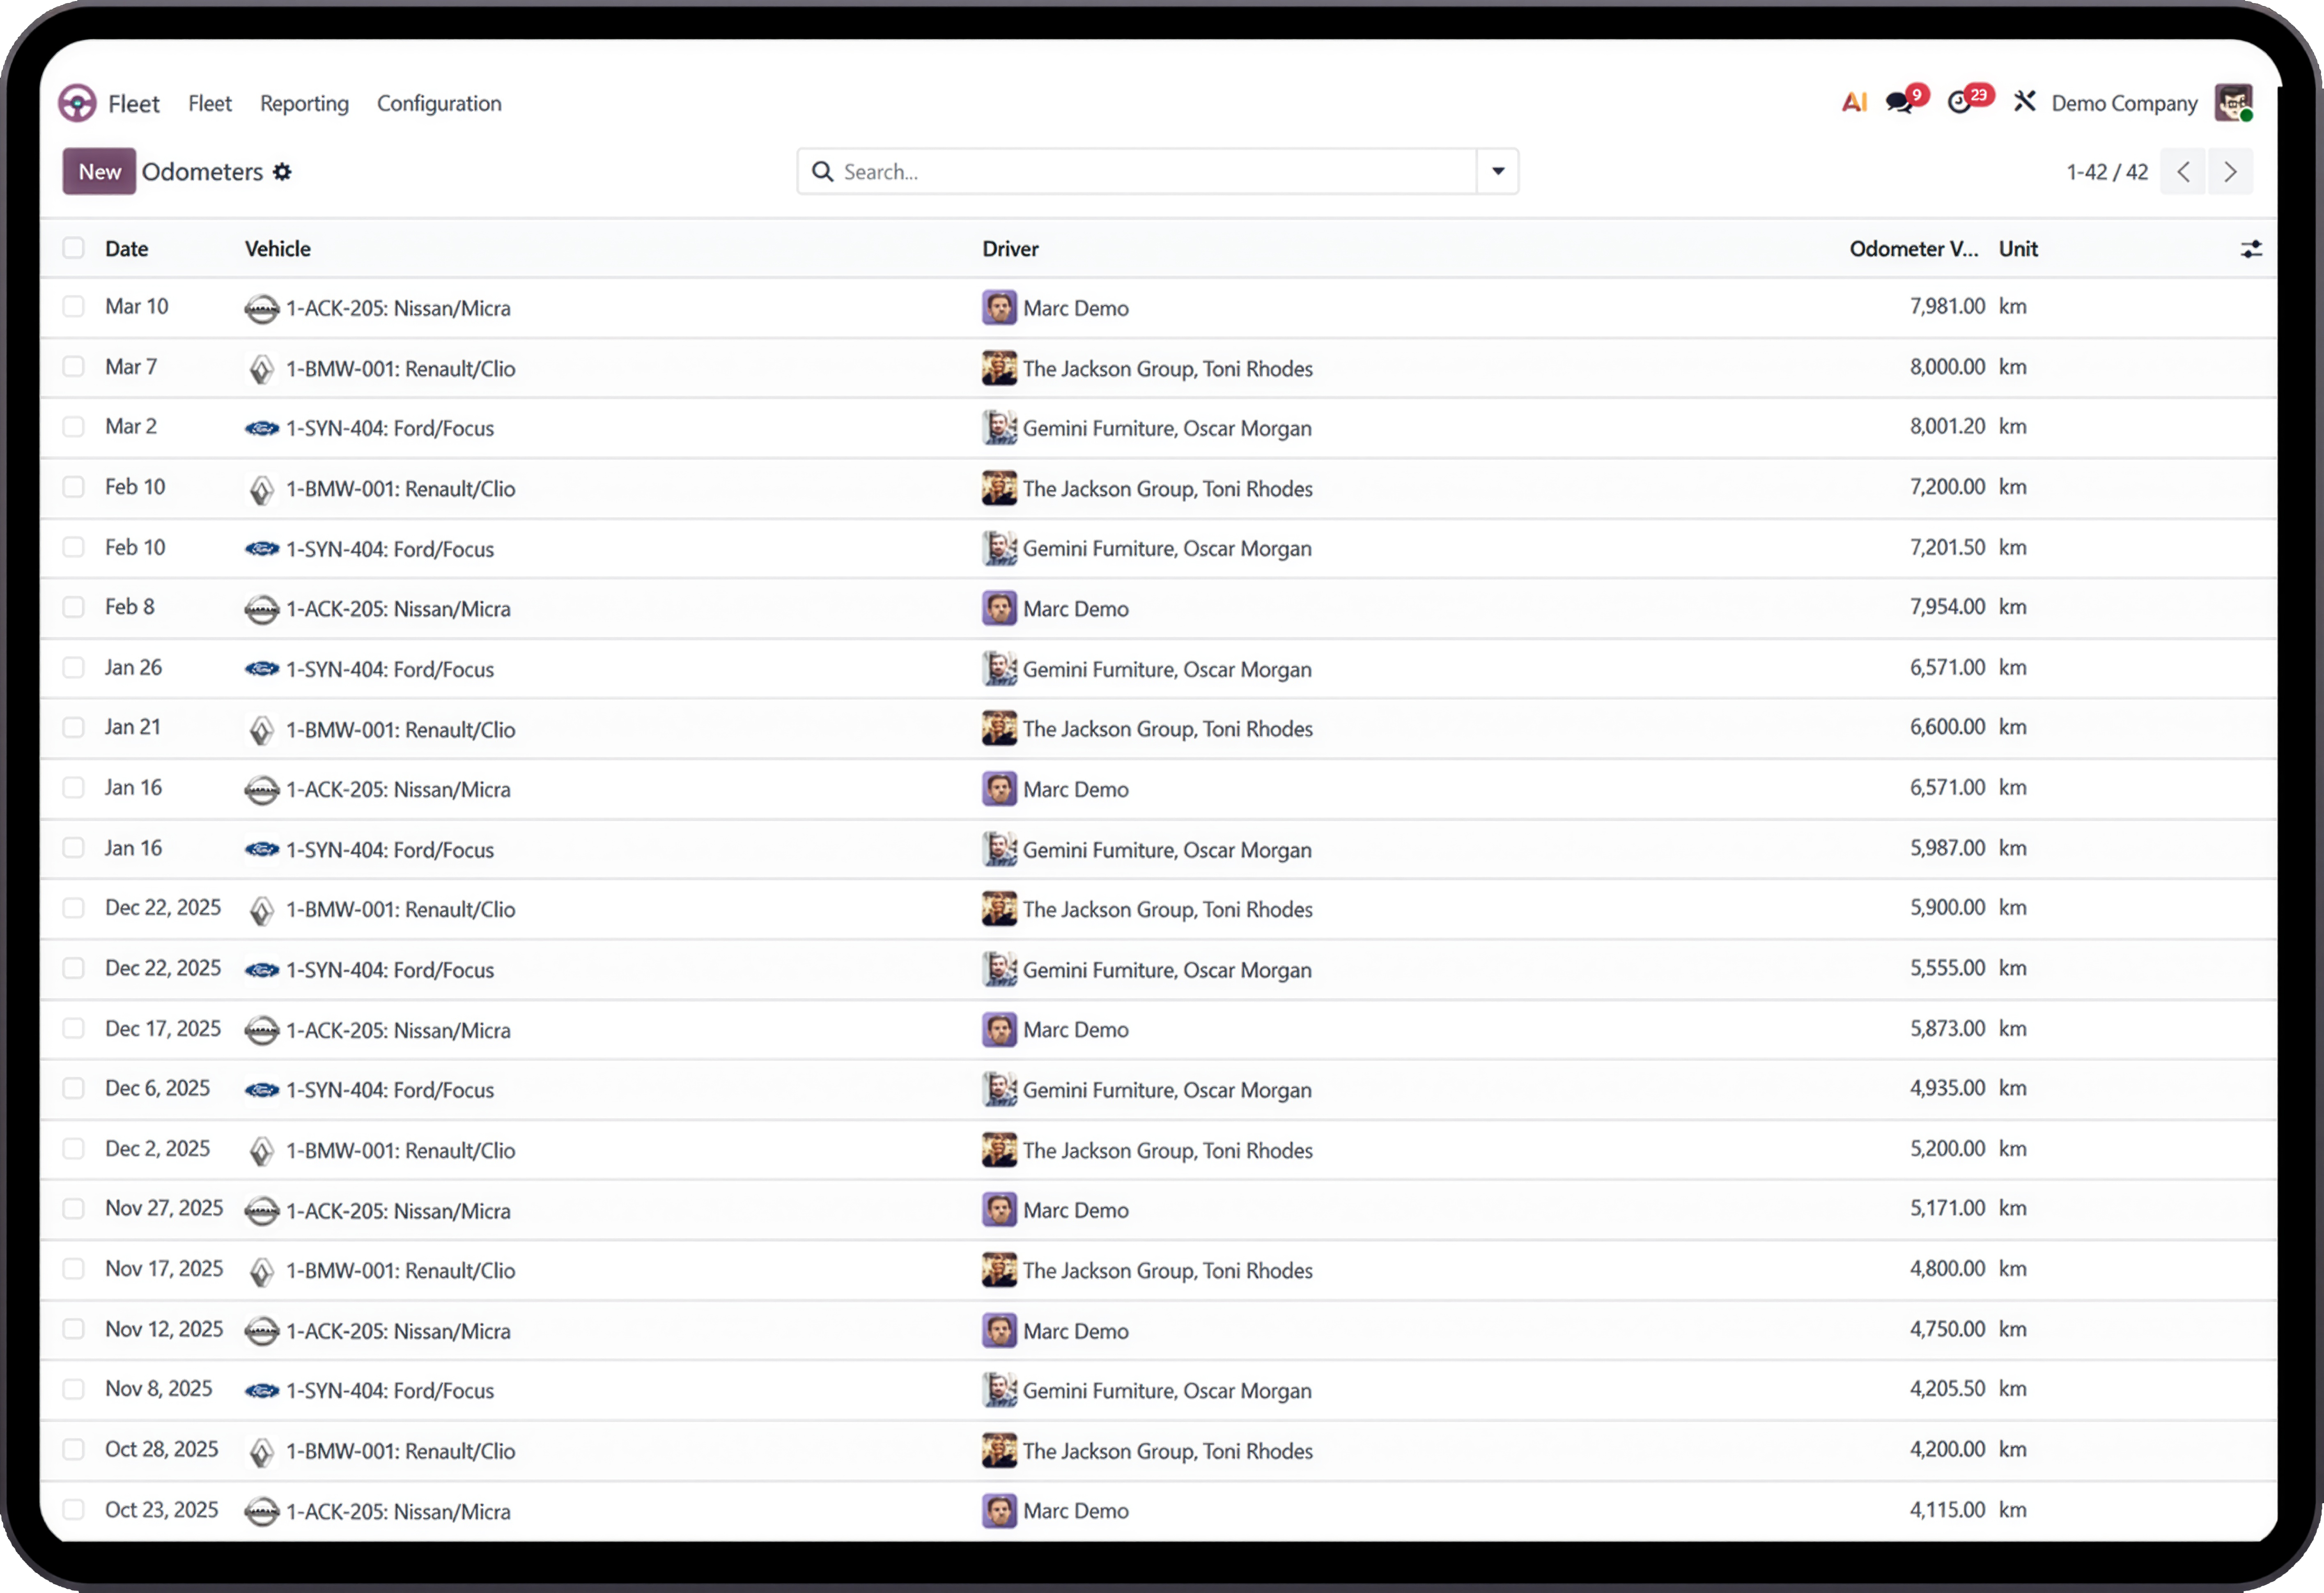Open the messages chat icon
The height and width of the screenshot is (1593, 2324).
(x=1899, y=102)
